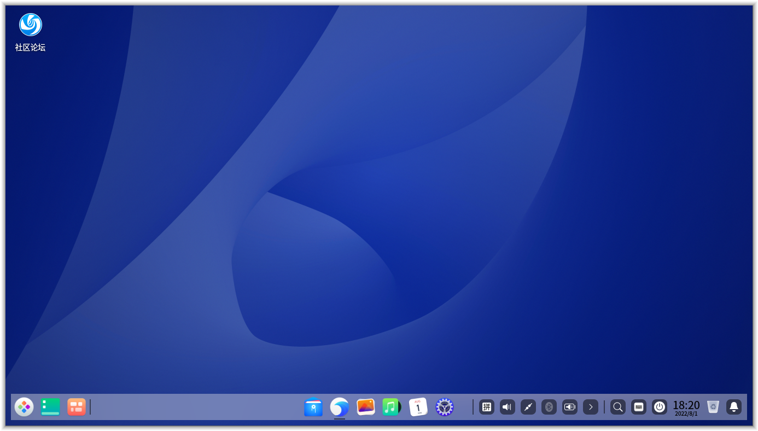Open the volume control in the tray
Image resolution: width=758 pixels, height=431 pixels.
tap(508, 407)
